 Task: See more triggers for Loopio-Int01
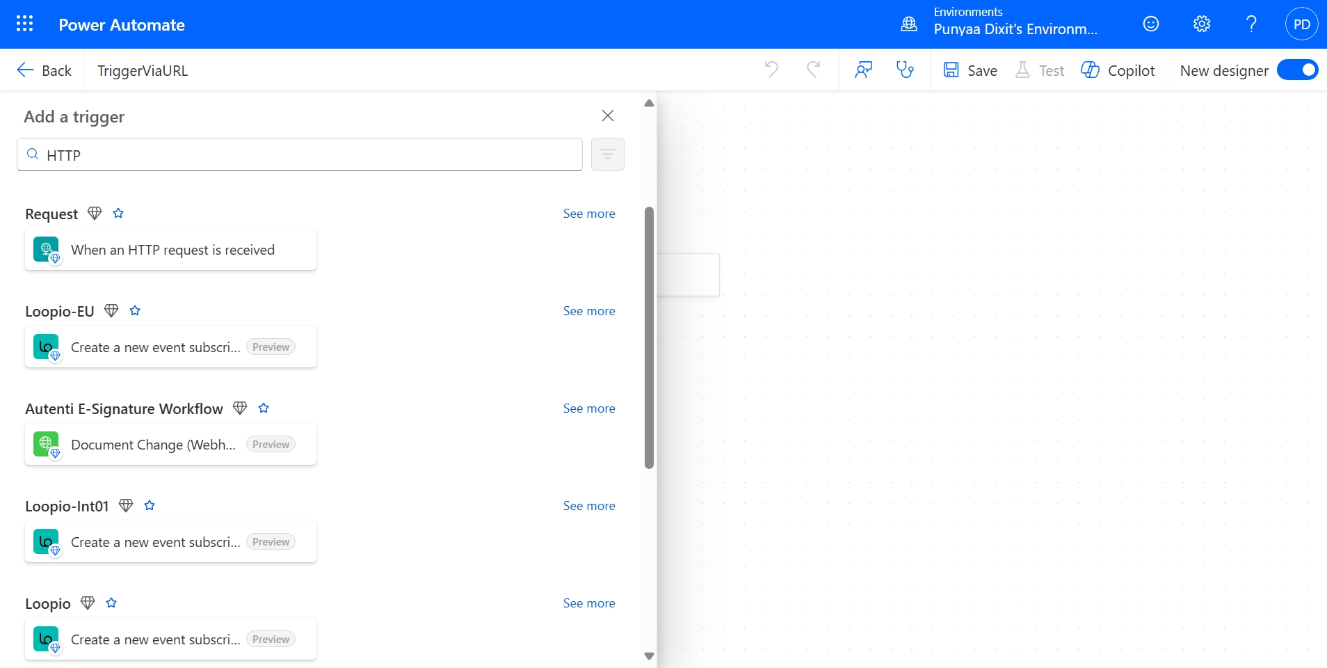(589, 506)
